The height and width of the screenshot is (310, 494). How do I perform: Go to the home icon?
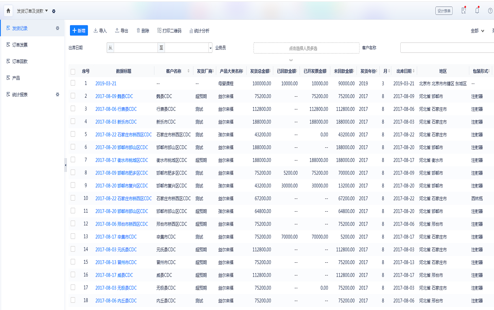[8, 11]
